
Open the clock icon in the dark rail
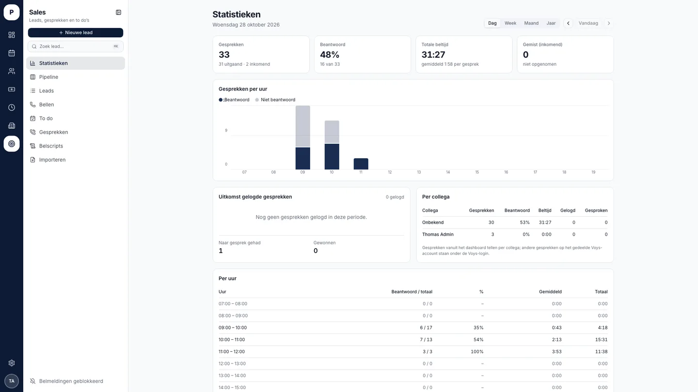(12, 107)
